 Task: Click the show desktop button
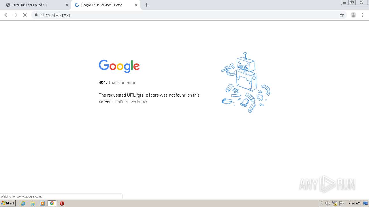click(x=366, y=203)
